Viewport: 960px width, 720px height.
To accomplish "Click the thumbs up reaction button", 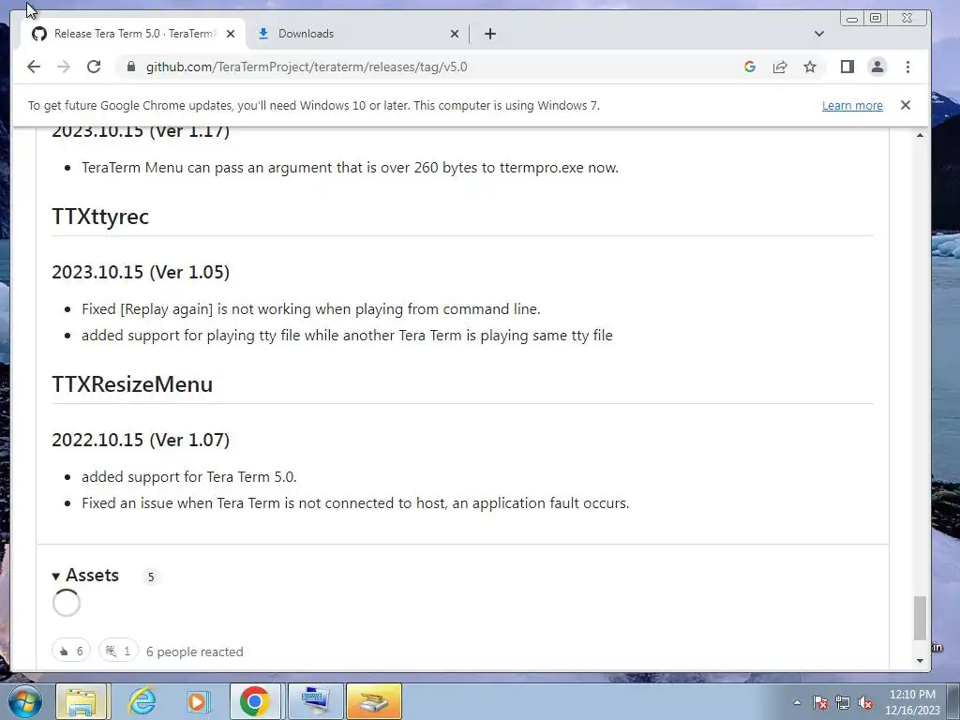I will point(71,651).
